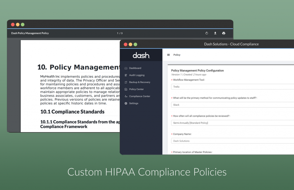Open the review frequency dropdown showing Semi-Annually
294x190 pixels.
coord(233,123)
